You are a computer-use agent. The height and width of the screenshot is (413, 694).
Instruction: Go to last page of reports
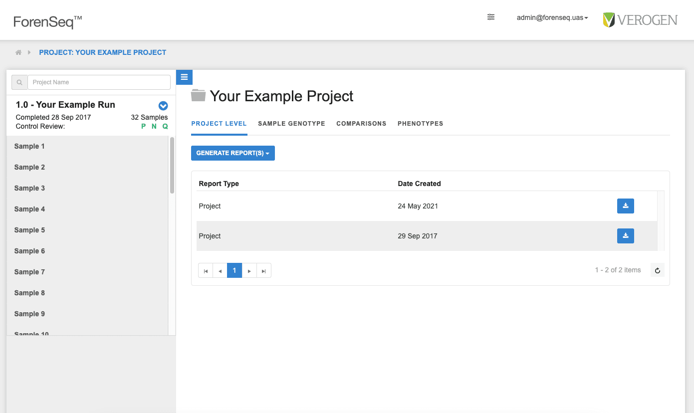tap(264, 270)
